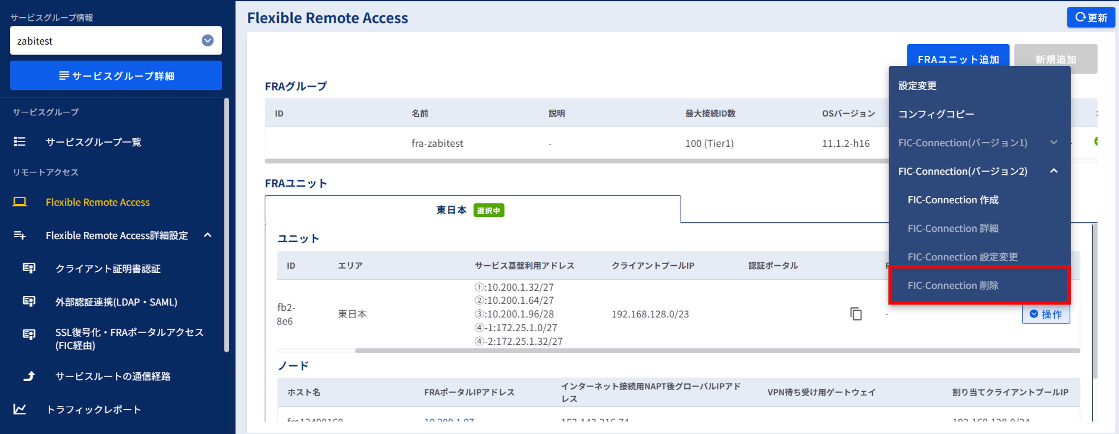Screen dimensions: 1119x434
Task: Choose FIC-Connection 作成 menu entry
Action: coord(953,200)
